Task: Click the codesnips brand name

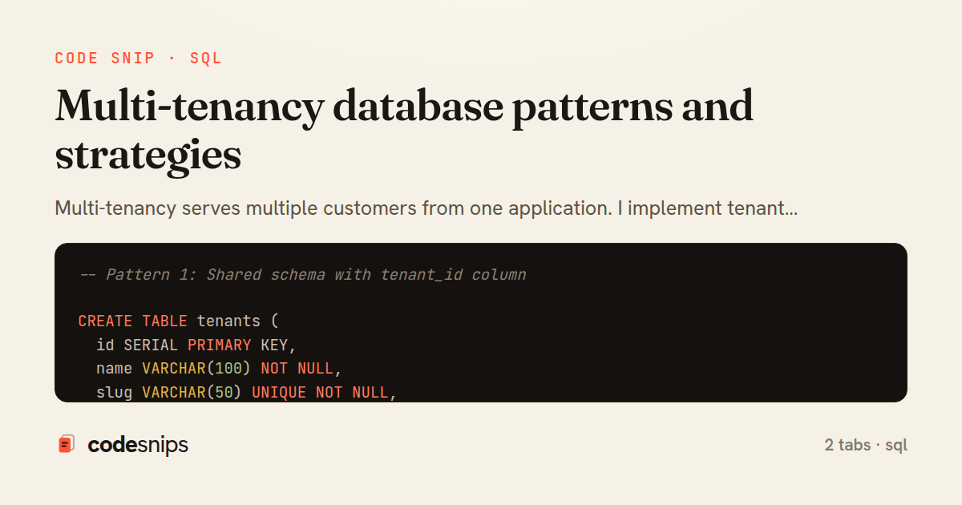Action: (138, 445)
